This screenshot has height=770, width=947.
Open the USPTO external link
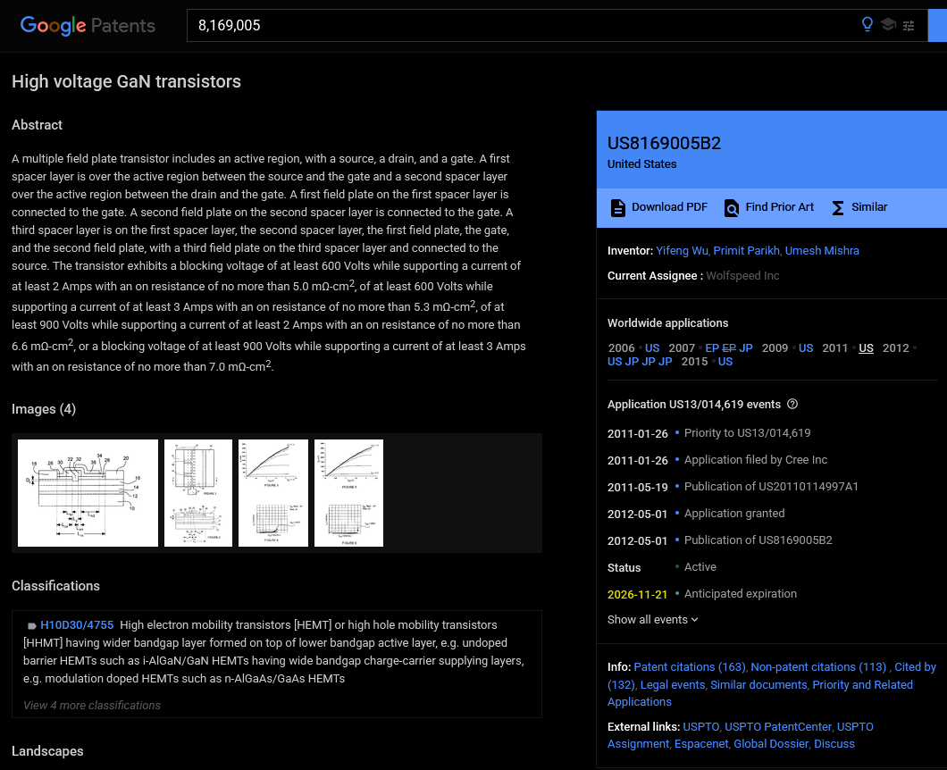click(x=701, y=726)
